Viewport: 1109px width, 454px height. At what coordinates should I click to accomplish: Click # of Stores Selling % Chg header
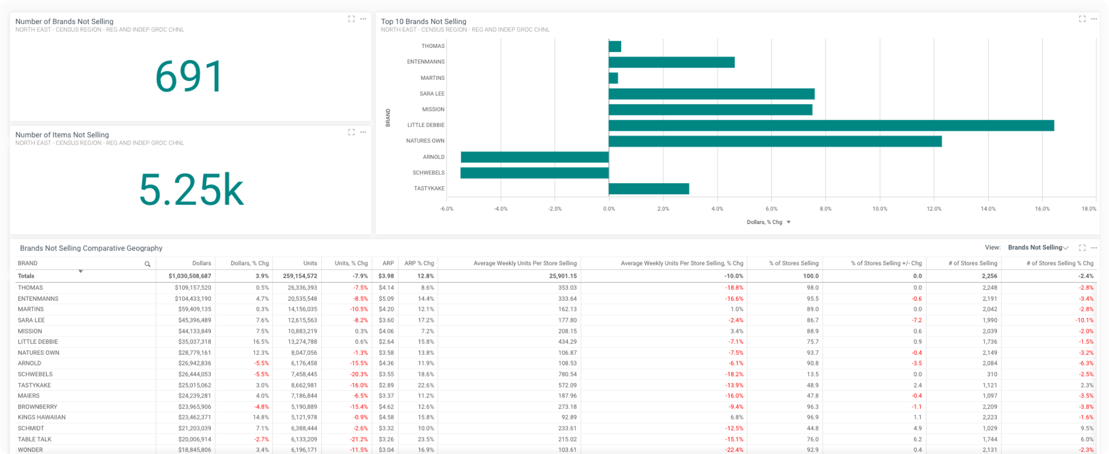(x=1060, y=263)
